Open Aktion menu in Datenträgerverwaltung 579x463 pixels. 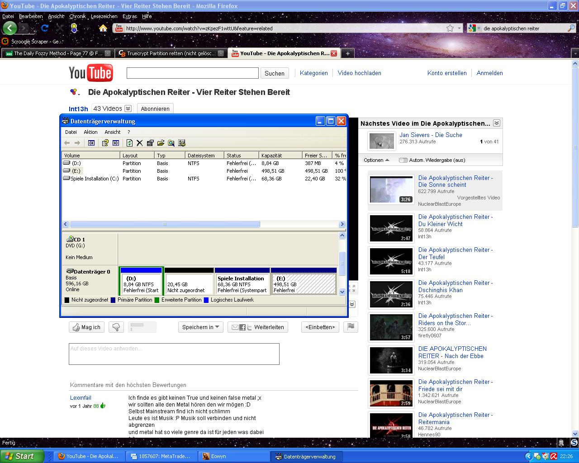pos(90,132)
